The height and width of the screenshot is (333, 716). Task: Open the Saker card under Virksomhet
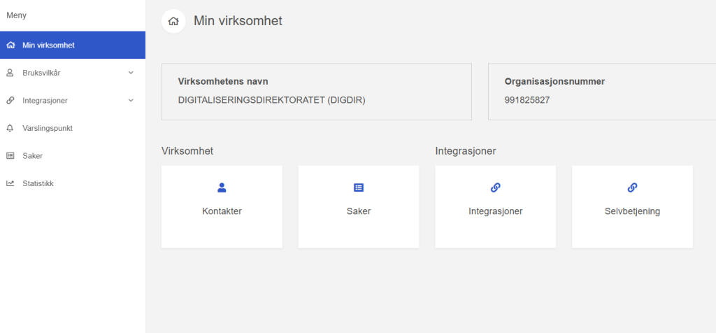[x=359, y=206]
